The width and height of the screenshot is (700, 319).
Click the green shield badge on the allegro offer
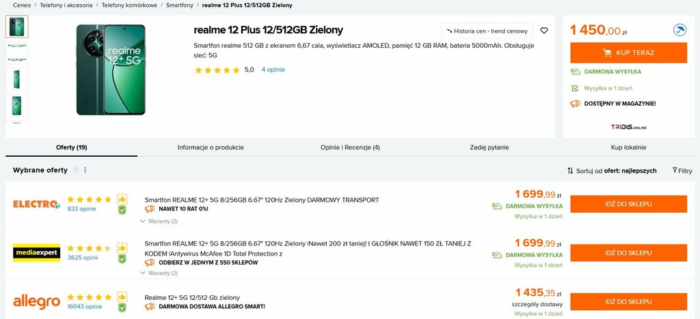point(122,308)
